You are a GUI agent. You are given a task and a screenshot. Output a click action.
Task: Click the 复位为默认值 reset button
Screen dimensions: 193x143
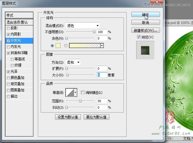click(96, 117)
